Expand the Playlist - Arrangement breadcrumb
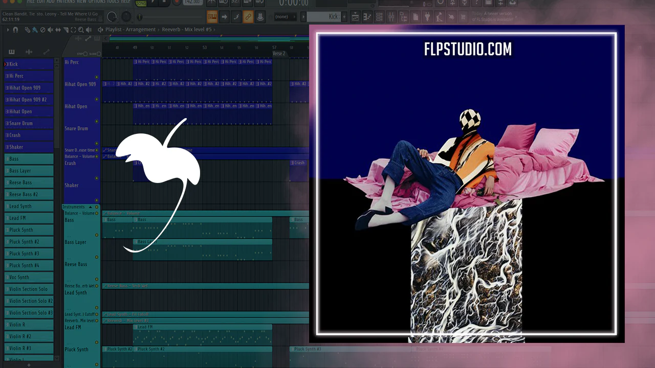 click(130, 30)
